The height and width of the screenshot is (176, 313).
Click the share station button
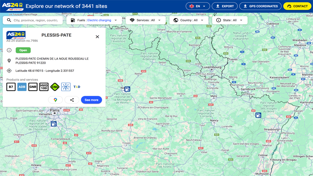[x=72, y=100]
